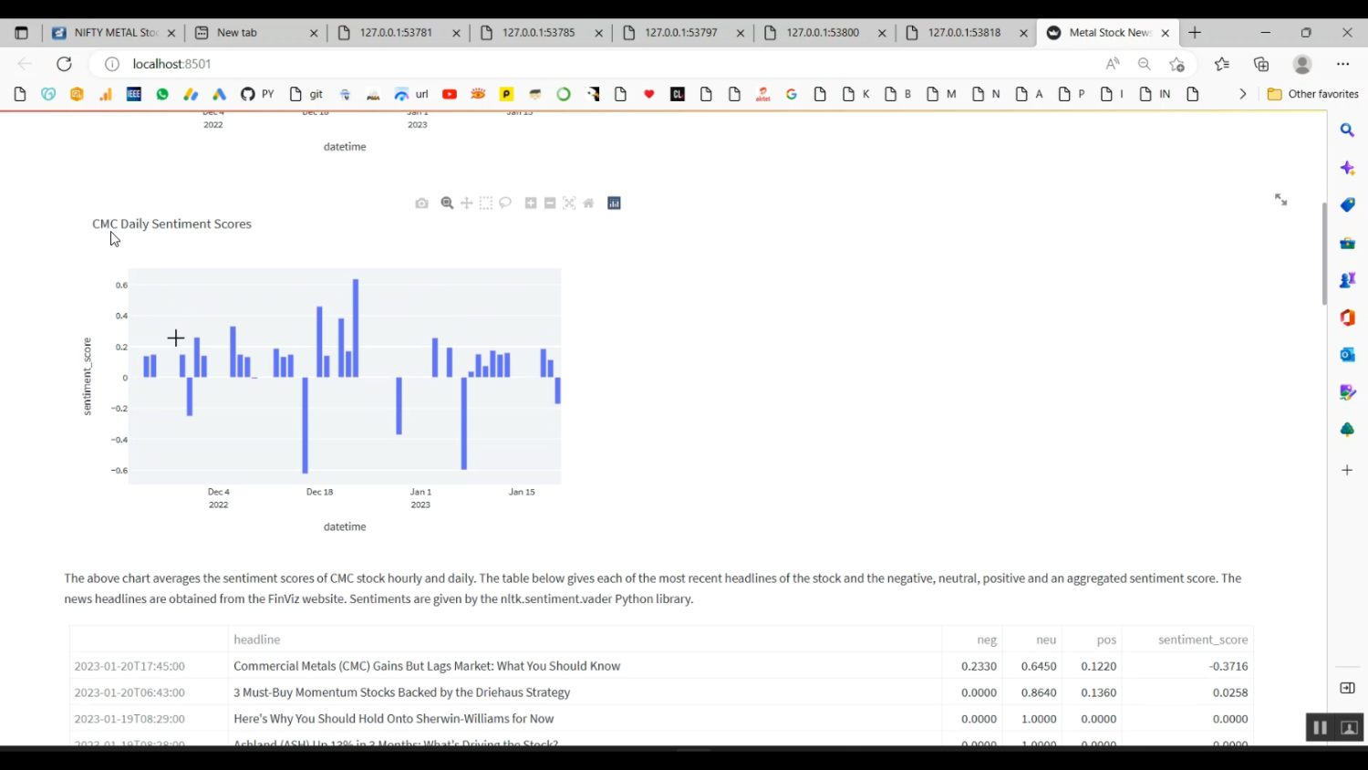Viewport: 1368px width, 770px height.
Task: Reload the localhost:8501 page
Action: [64, 64]
